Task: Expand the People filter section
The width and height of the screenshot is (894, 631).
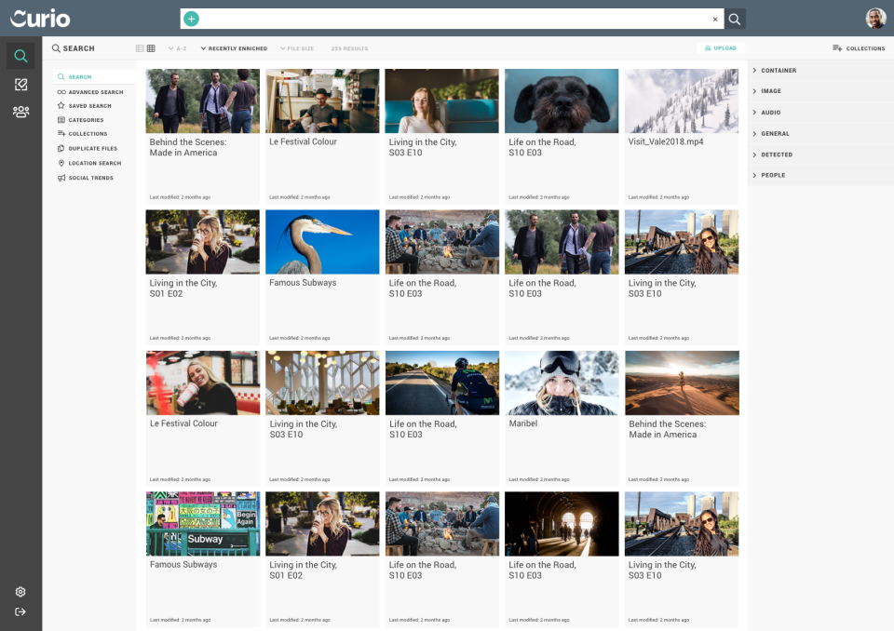Action: pos(772,175)
